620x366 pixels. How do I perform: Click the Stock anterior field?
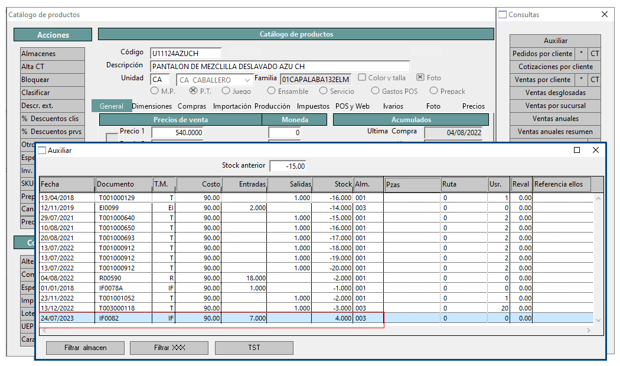click(288, 166)
